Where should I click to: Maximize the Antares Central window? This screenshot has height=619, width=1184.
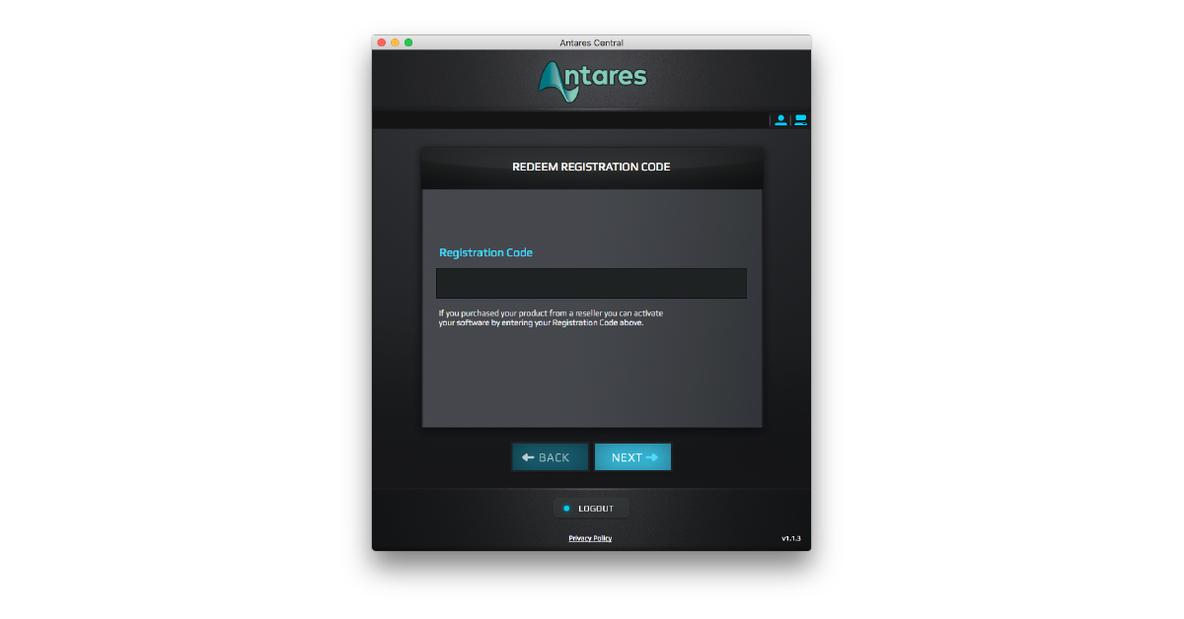pyautogui.click(x=408, y=42)
